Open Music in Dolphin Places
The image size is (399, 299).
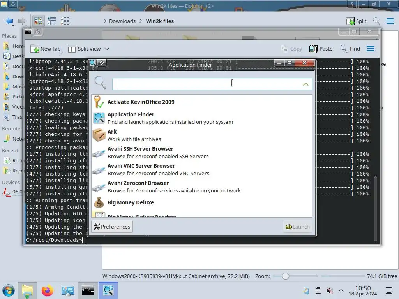pyautogui.click(x=13, y=87)
